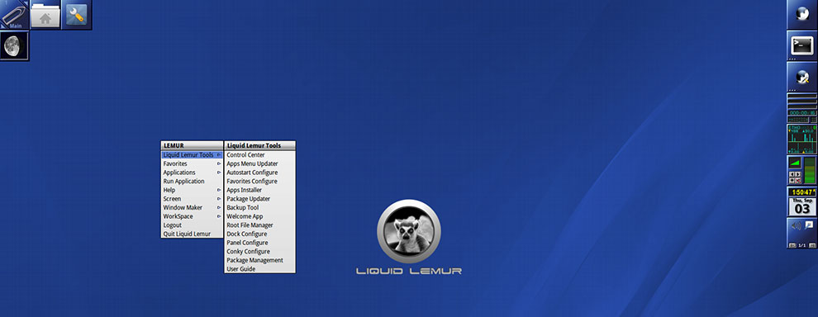
Task: Launch Apps Installer
Action: click(259, 191)
